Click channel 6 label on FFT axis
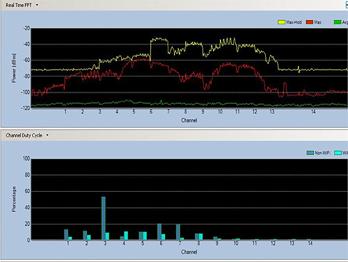 pos(151,112)
